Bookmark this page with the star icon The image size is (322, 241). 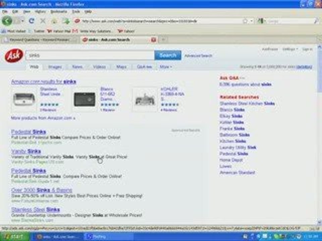[245, 21]
